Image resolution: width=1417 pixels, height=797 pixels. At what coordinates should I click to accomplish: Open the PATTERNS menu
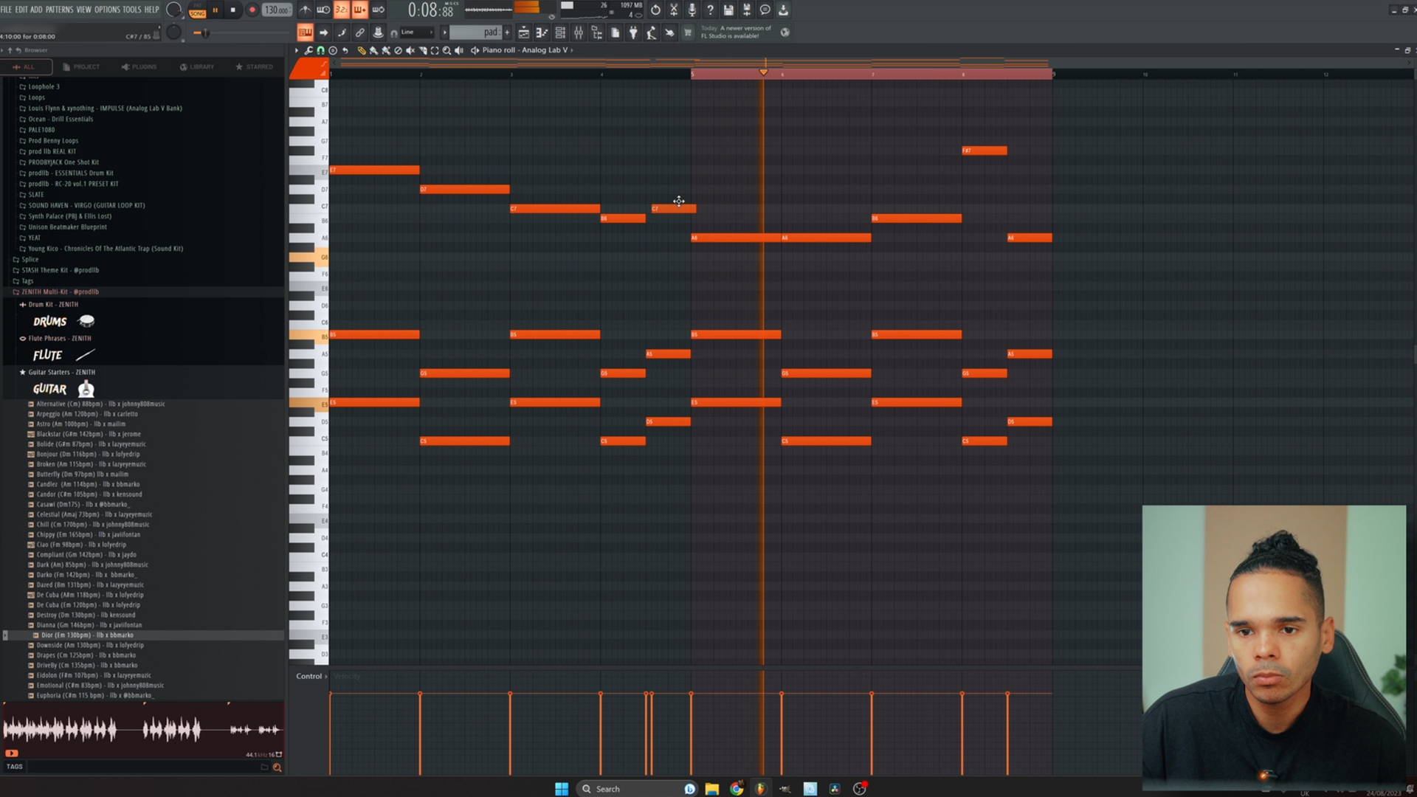coord(59,10)
